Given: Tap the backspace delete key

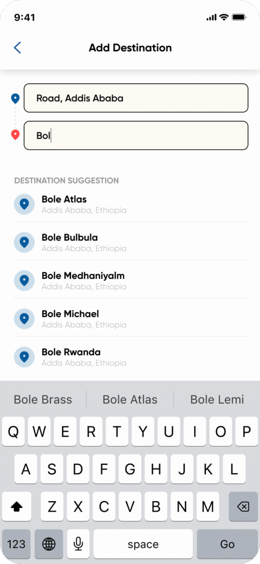Looking at the screenshot, I should [x=243, y=507].
